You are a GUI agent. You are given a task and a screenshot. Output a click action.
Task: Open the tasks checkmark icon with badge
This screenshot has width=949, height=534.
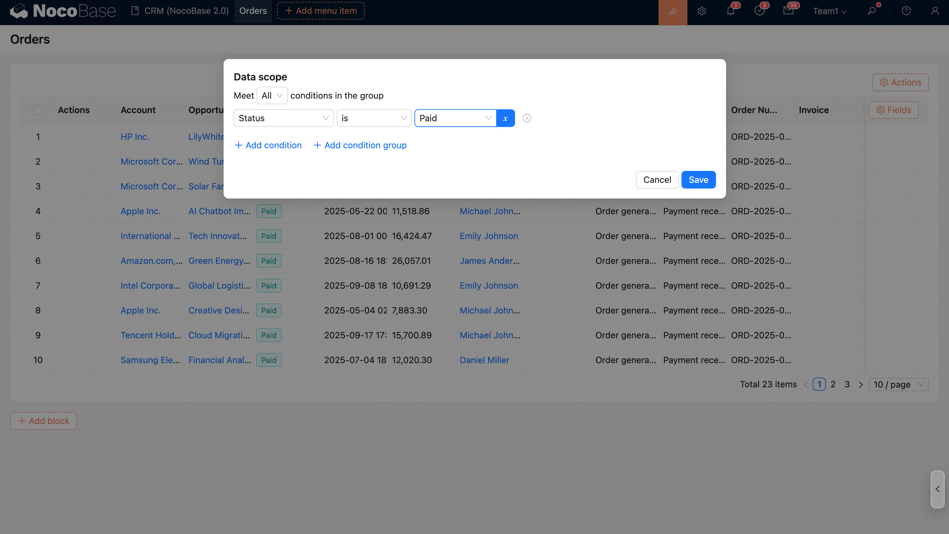pos(759,11)
